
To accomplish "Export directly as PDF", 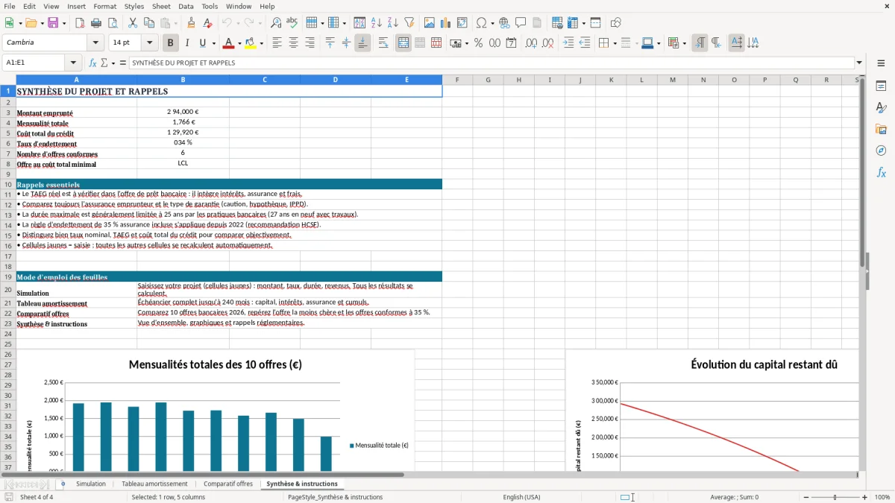I will tap(80, 23).
